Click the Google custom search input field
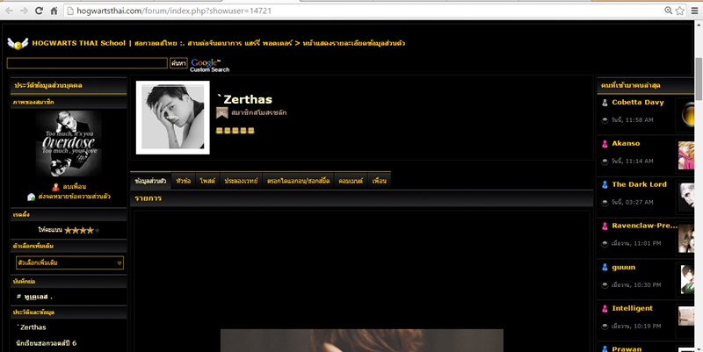 click(x=87, y=63)
